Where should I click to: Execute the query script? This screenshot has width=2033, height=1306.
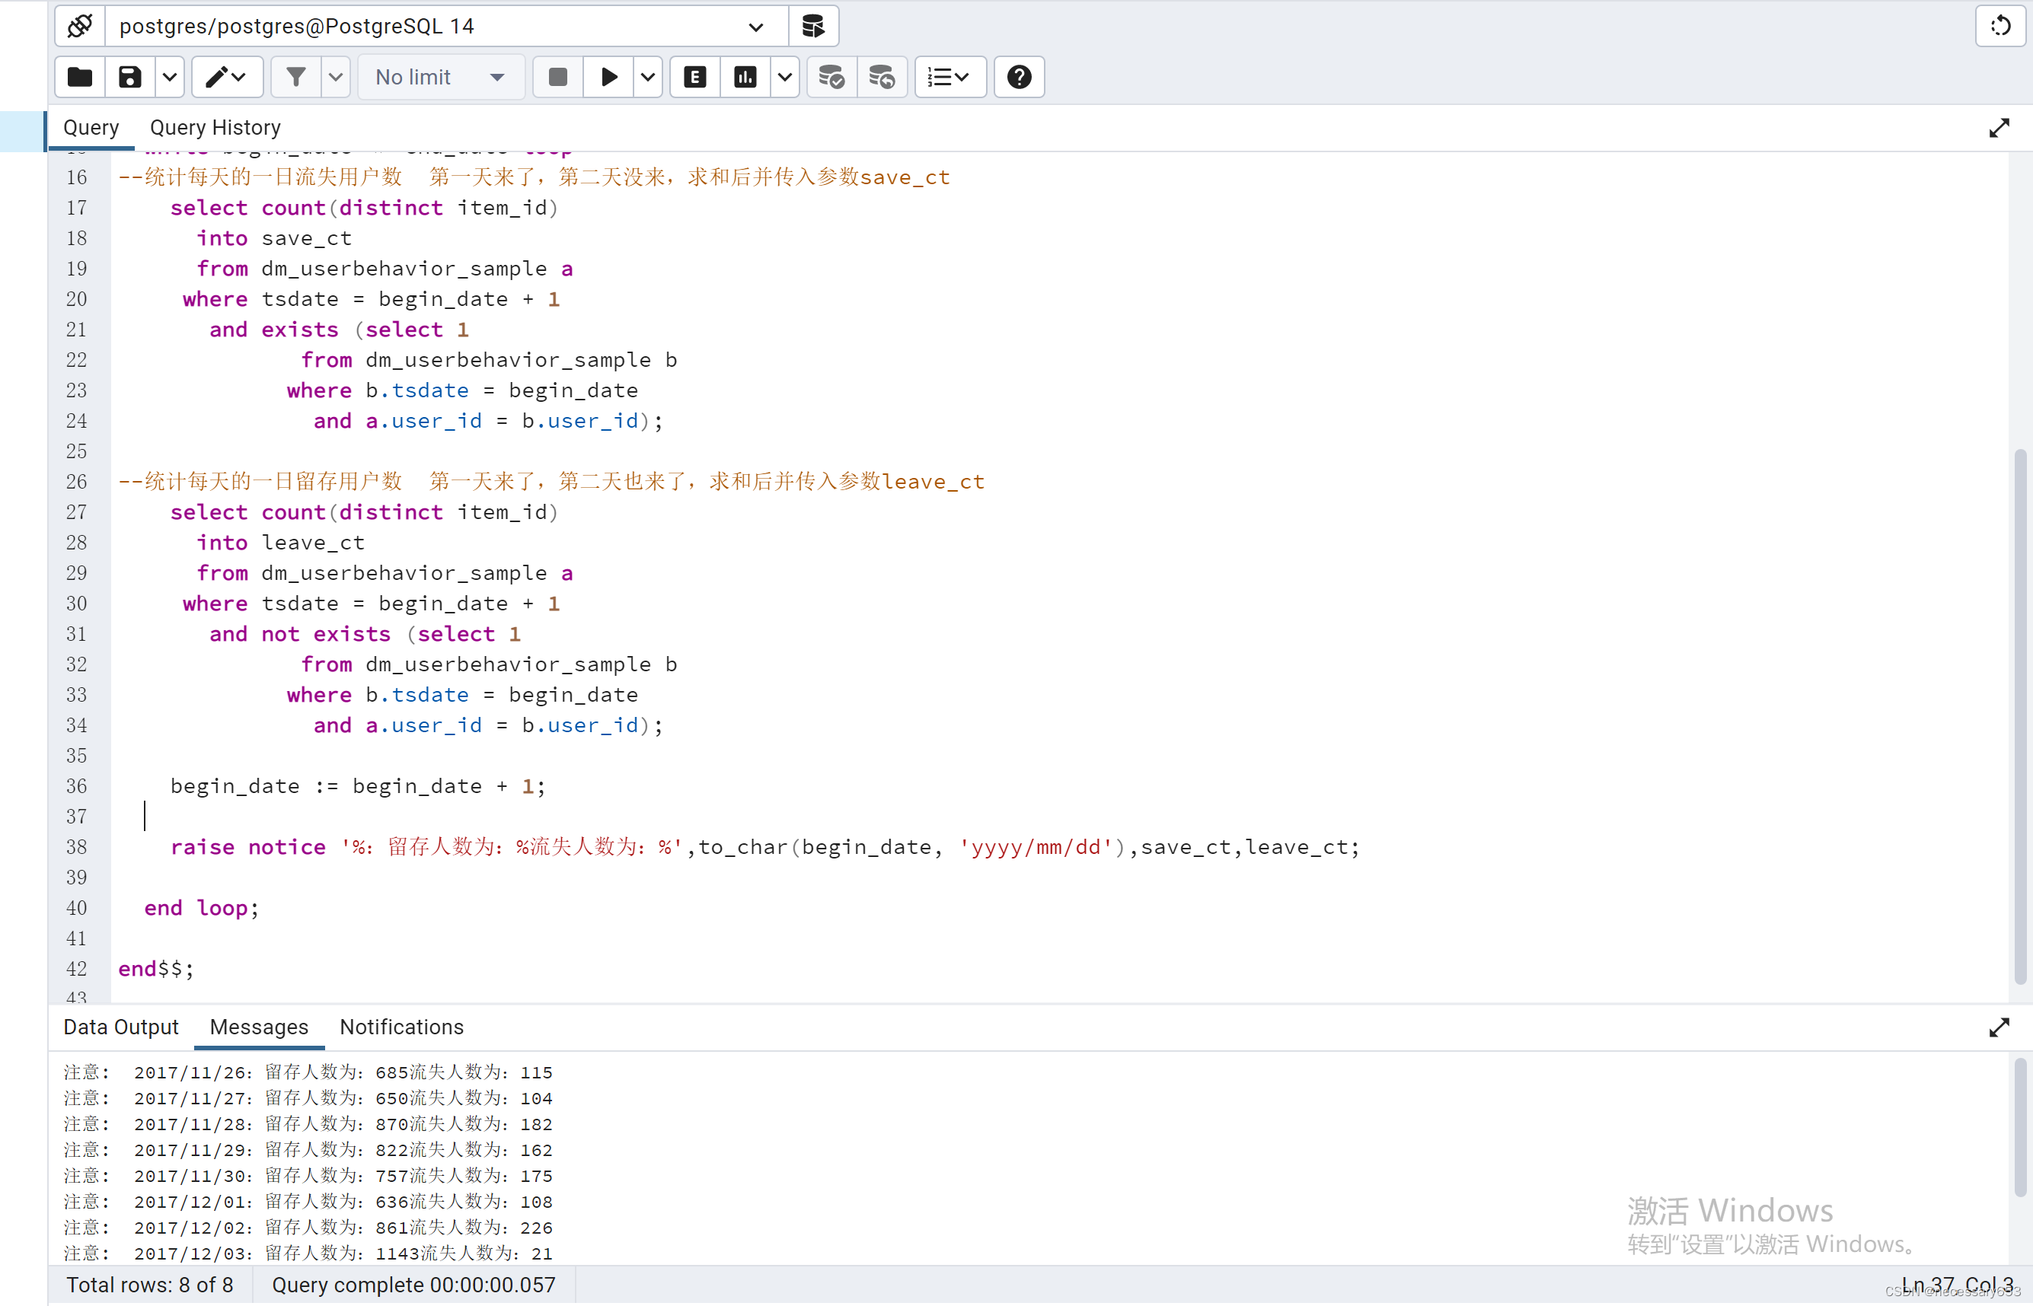[608, 76]
